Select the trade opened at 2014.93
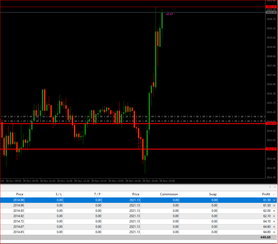The width and height of the screenshot is (278, 244). pyautogui.click(x=138, y=211)
